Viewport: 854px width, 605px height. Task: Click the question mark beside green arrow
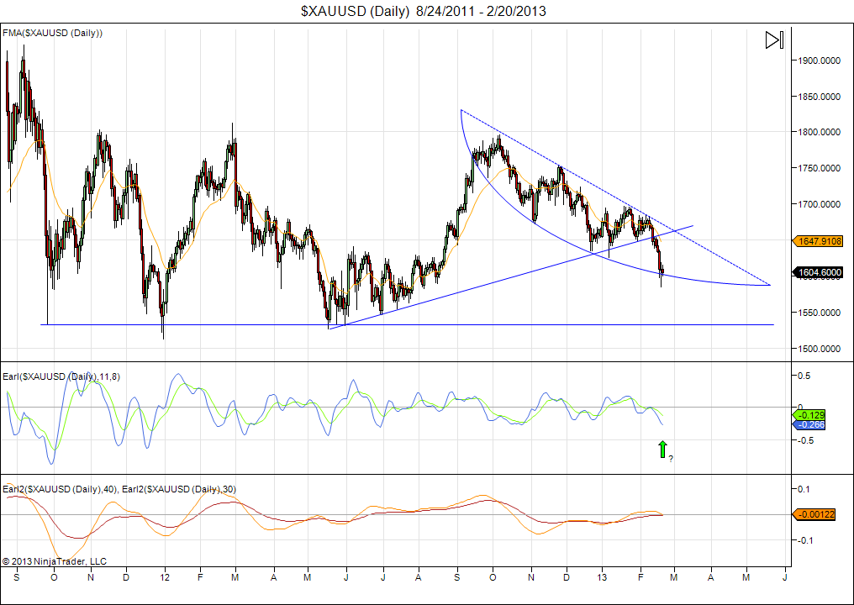[x=670, y=458]
